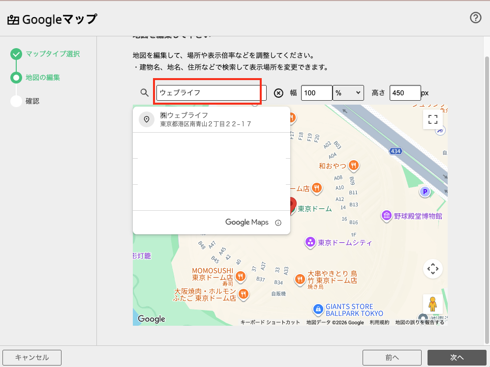Click the search magnifier icon
Image resolution: width=490 pixels, height=367 pixels.
point(144,93)
